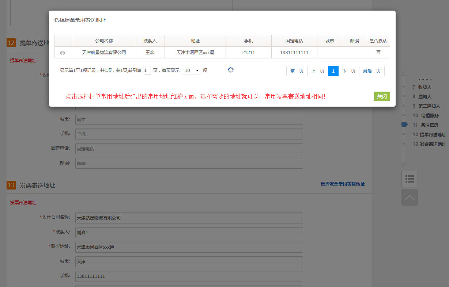
Task: Click the page number jump input field
Action: coord(147,70)
